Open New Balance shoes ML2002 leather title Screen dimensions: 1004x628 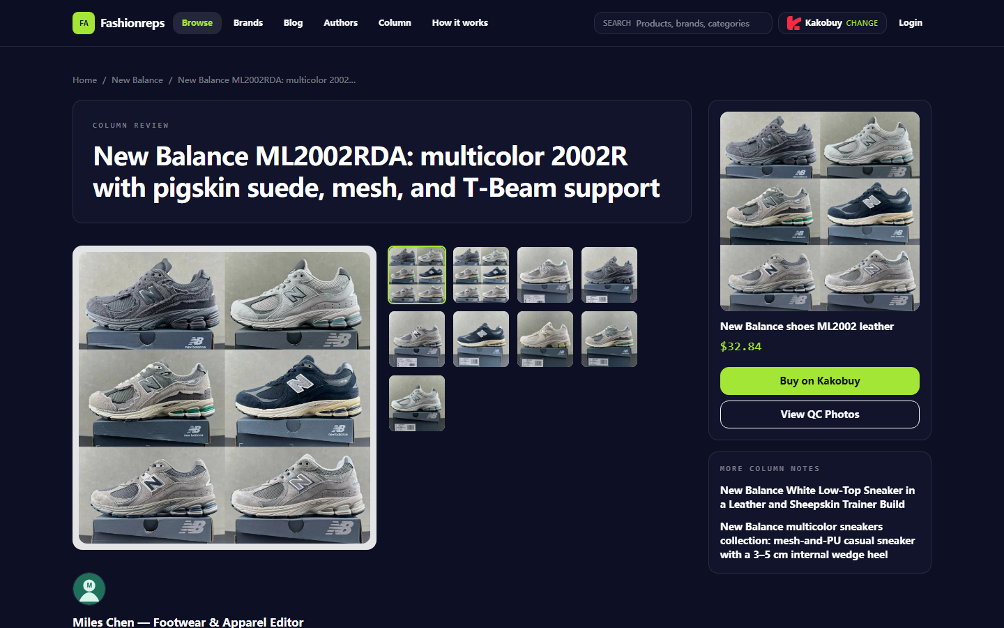807,327
